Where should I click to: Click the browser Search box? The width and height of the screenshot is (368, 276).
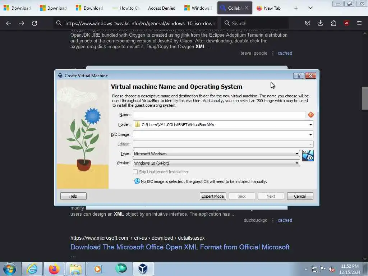click(x=256, y=23)
